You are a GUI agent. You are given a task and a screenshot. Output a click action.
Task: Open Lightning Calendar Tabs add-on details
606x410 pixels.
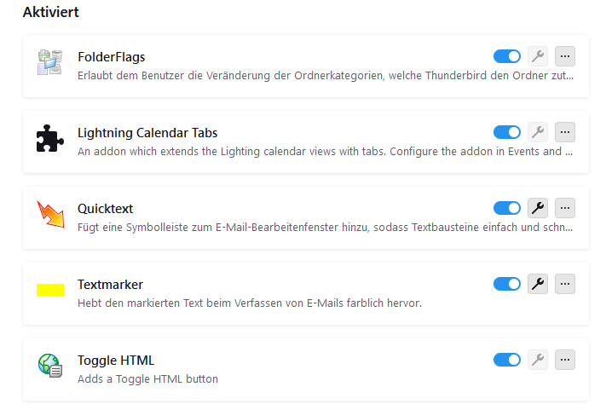147,133
